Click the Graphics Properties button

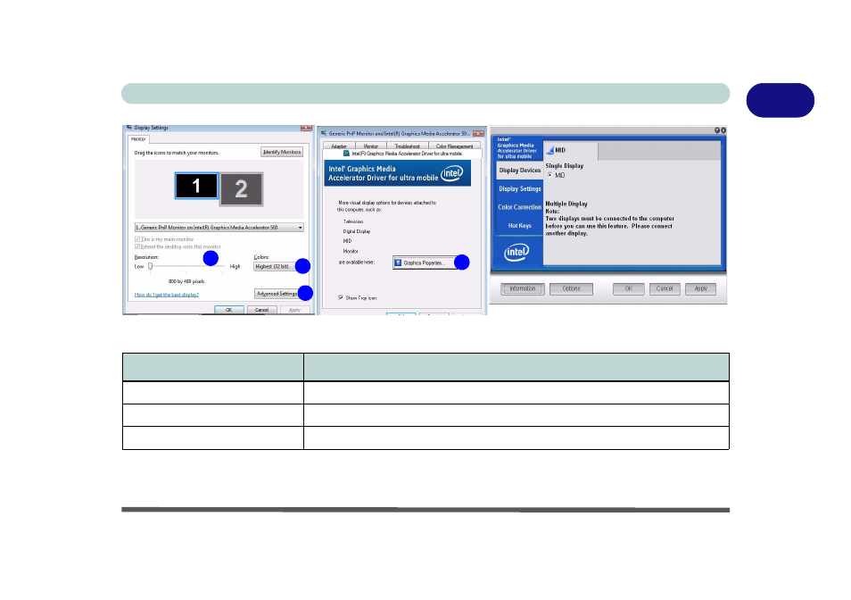[425, 262]
